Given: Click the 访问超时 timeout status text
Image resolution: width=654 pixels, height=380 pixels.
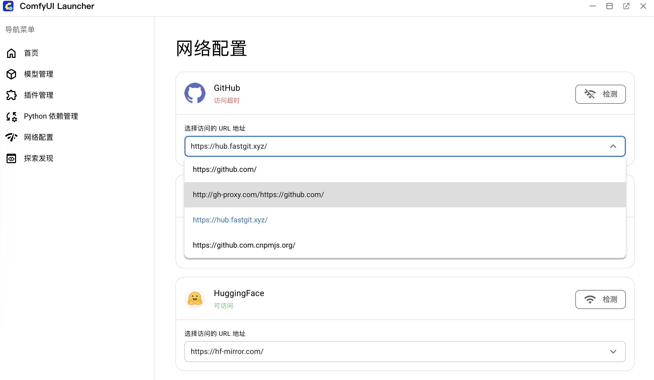Looking at the screenshot, I should pyautogui.click(x=227, y=100).
